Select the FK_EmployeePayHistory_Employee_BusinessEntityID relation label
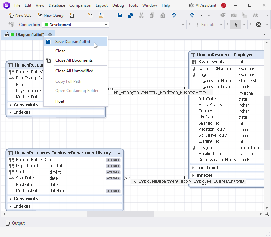 162,93
